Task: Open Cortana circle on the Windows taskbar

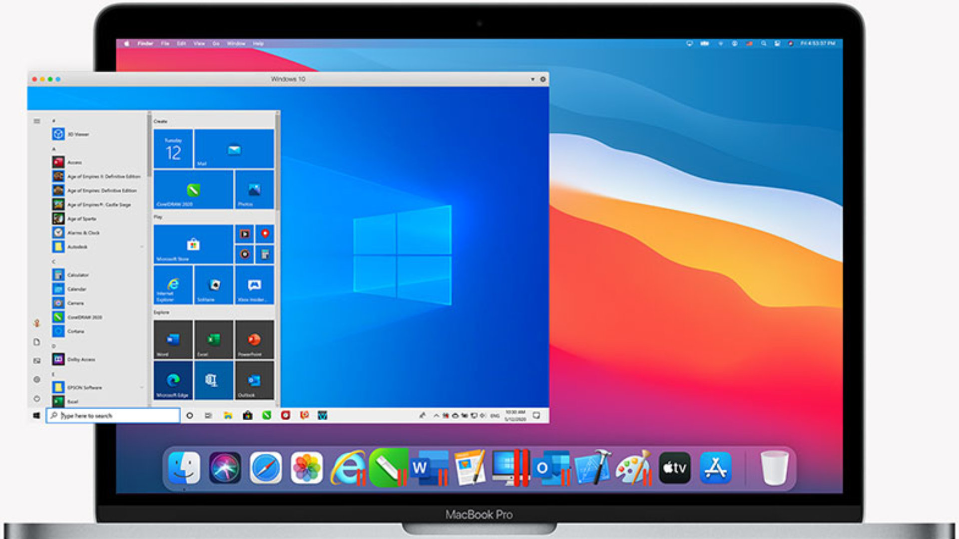Action: click(189, 415)
